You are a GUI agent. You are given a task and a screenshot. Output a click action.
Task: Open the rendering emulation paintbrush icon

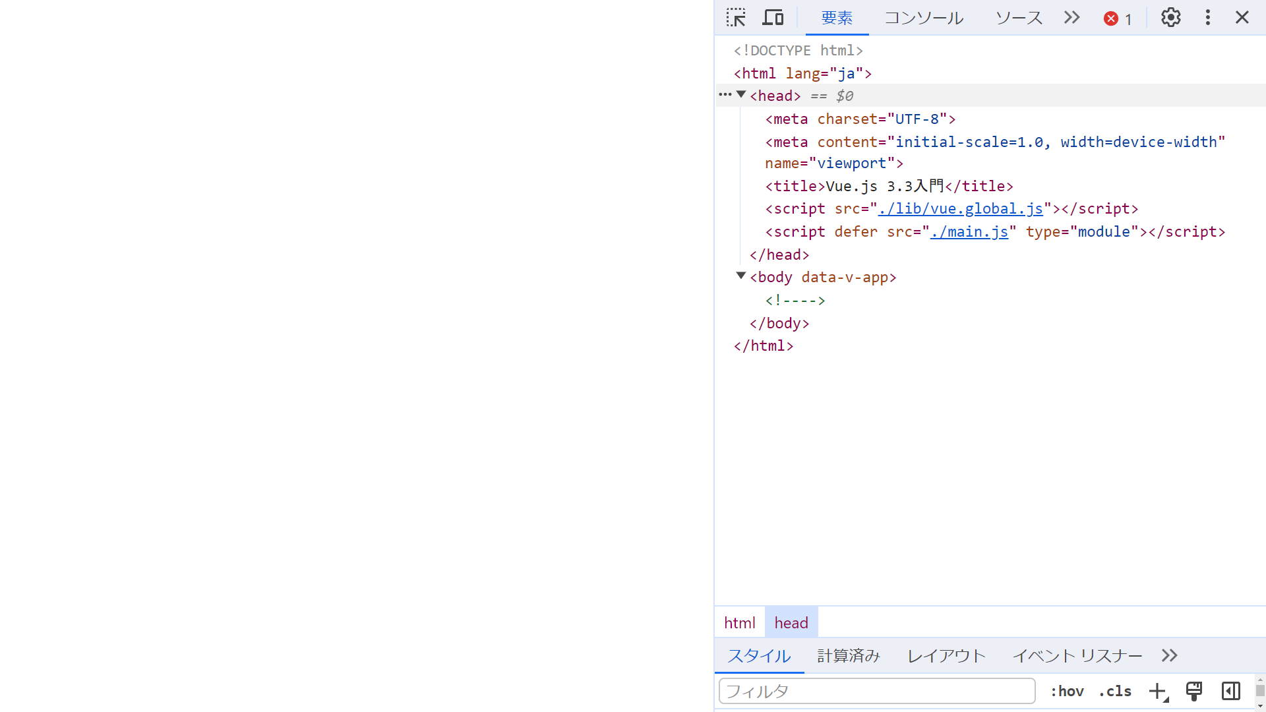(x=1193, y=691)
